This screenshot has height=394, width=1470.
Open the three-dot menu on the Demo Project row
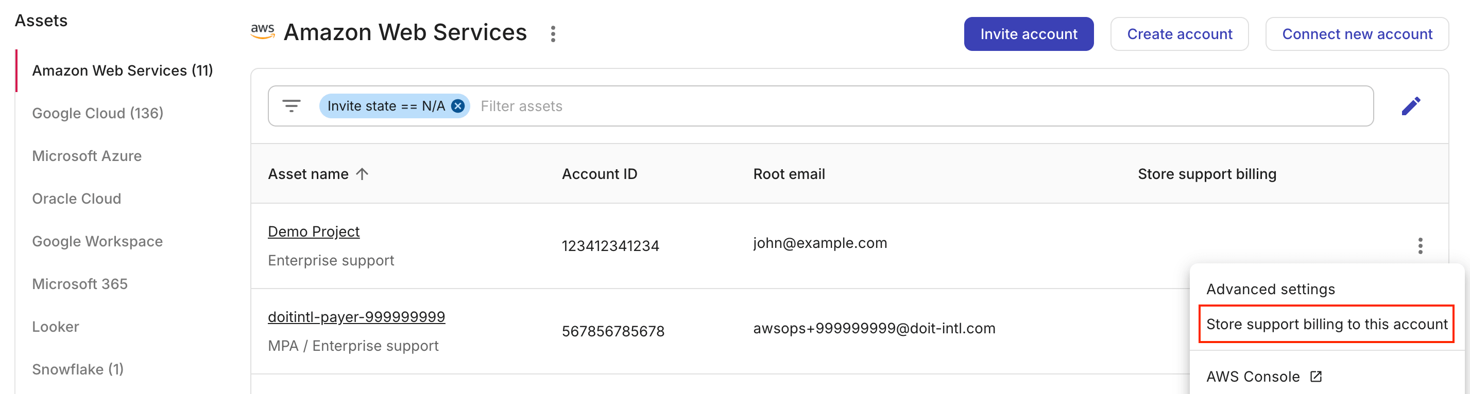coord(1421,245)
